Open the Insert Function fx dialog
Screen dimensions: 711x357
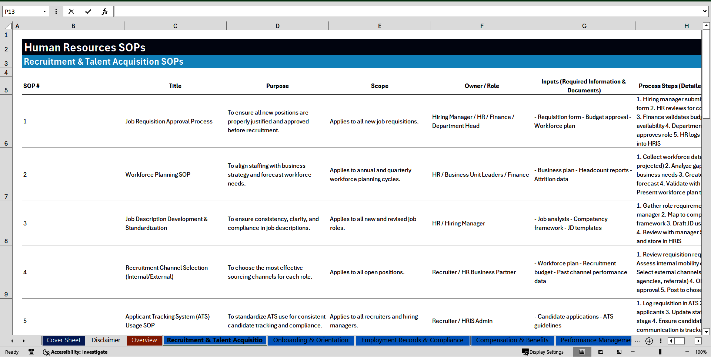click(104, 11)
